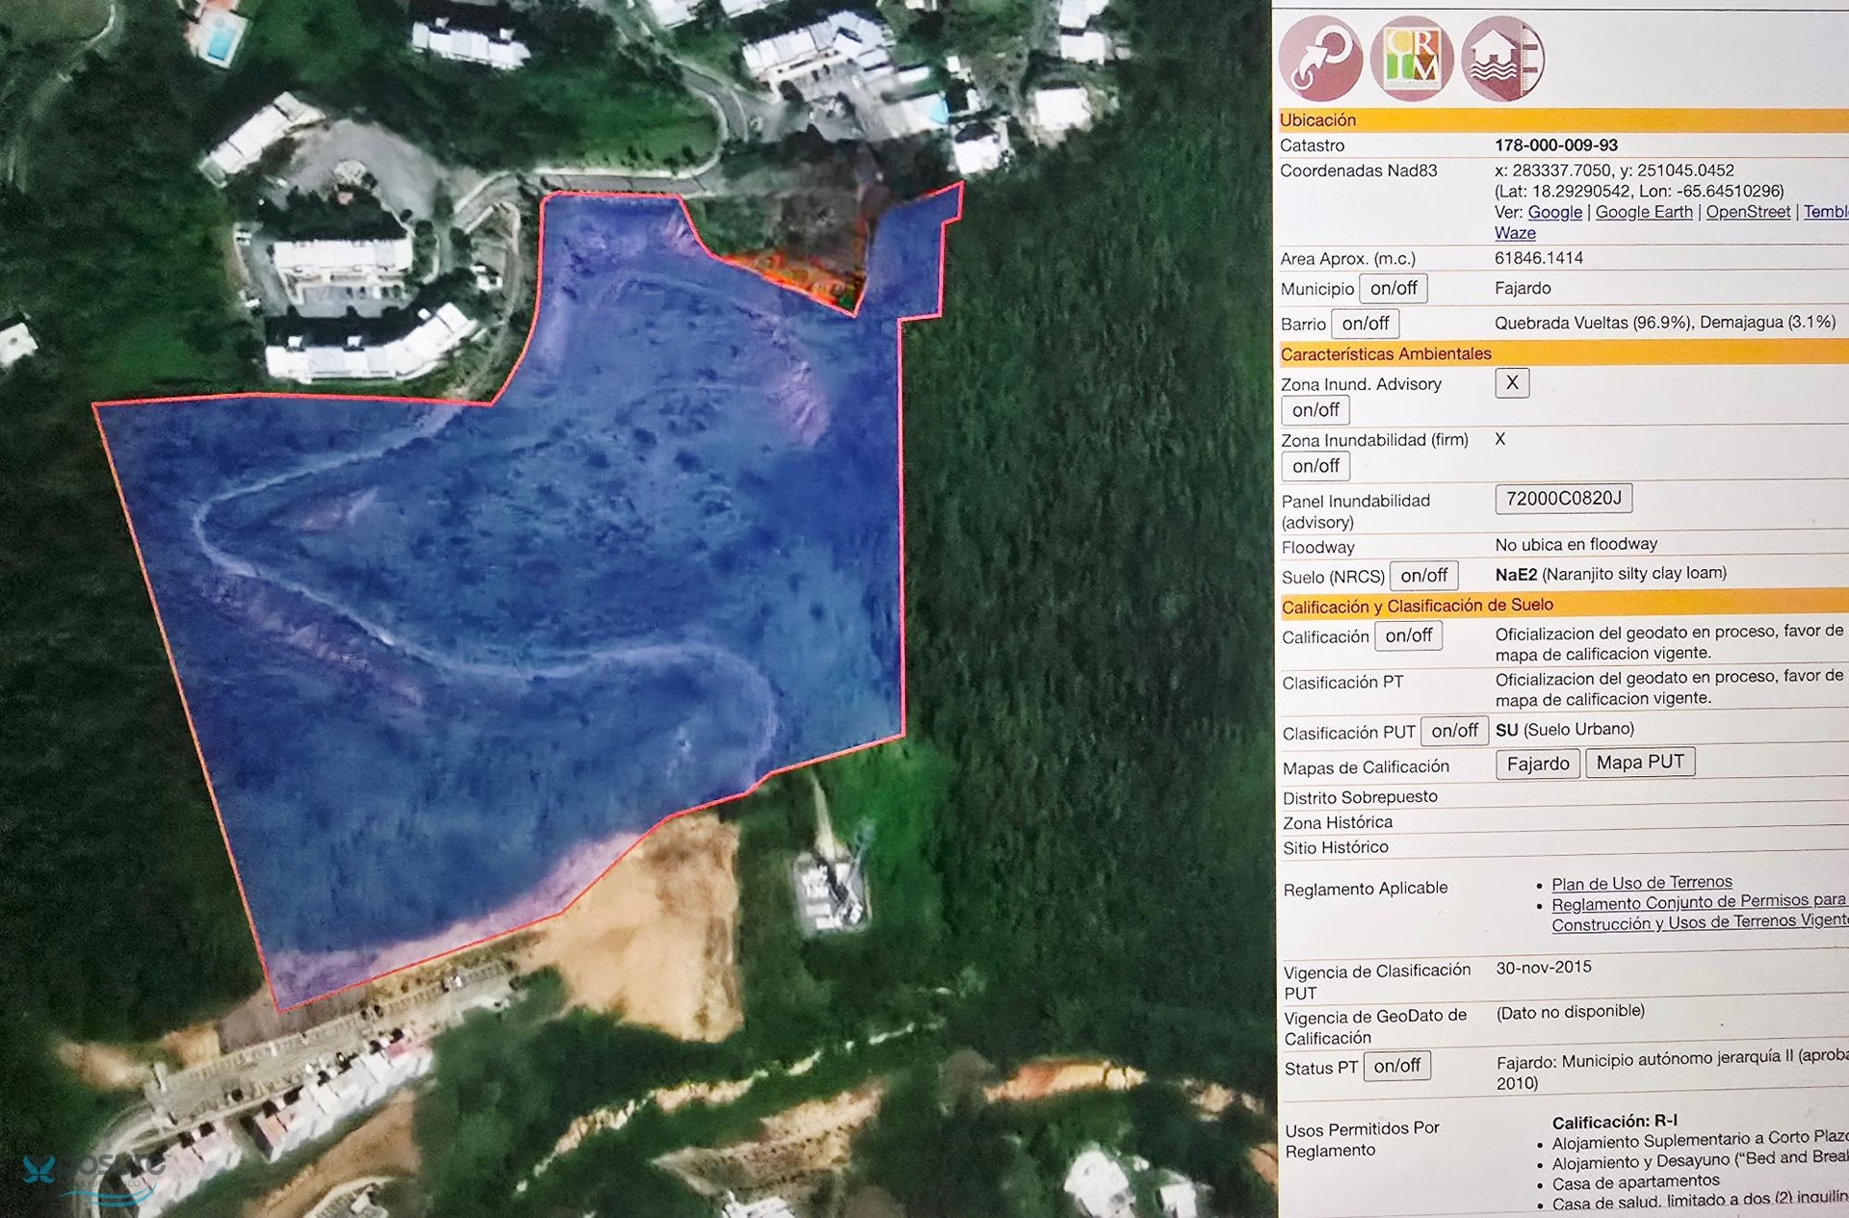Open the Google location link
1849x1218 pixels.
[x=1554, y=212]
